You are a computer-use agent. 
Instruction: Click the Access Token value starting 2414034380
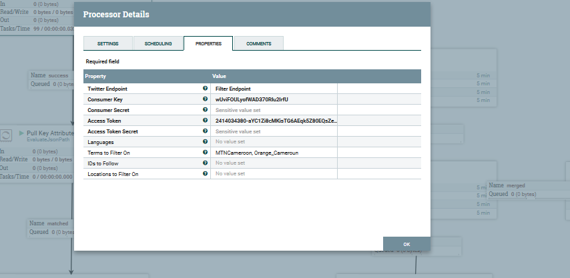coord(276,121)
